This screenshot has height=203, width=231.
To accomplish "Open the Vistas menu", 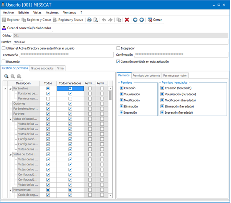I will 37,13.
